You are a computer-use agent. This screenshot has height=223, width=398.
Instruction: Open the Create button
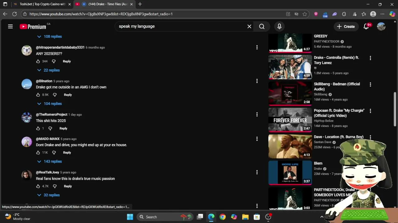[x=345, y=27]
